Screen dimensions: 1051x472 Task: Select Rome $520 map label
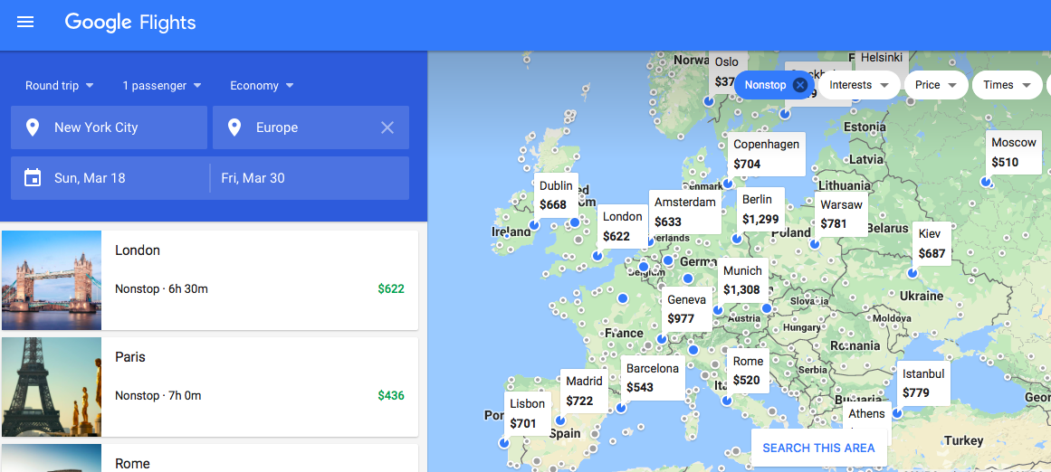click(748, 370)
